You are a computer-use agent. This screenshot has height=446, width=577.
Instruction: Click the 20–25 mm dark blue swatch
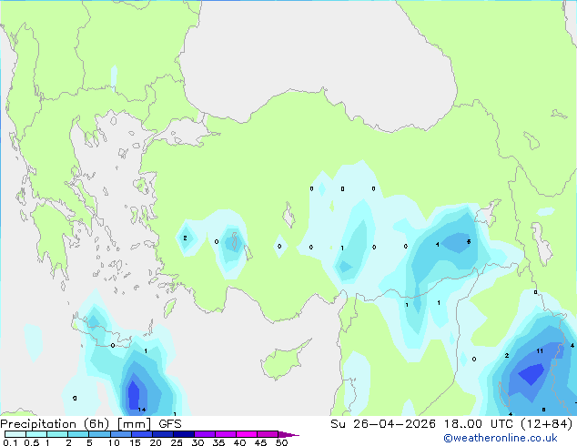[162, 434]
